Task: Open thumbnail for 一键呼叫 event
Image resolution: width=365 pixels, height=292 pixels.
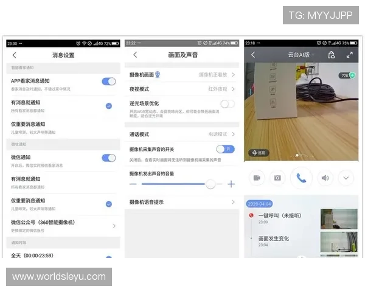Action: pos(339,219)
